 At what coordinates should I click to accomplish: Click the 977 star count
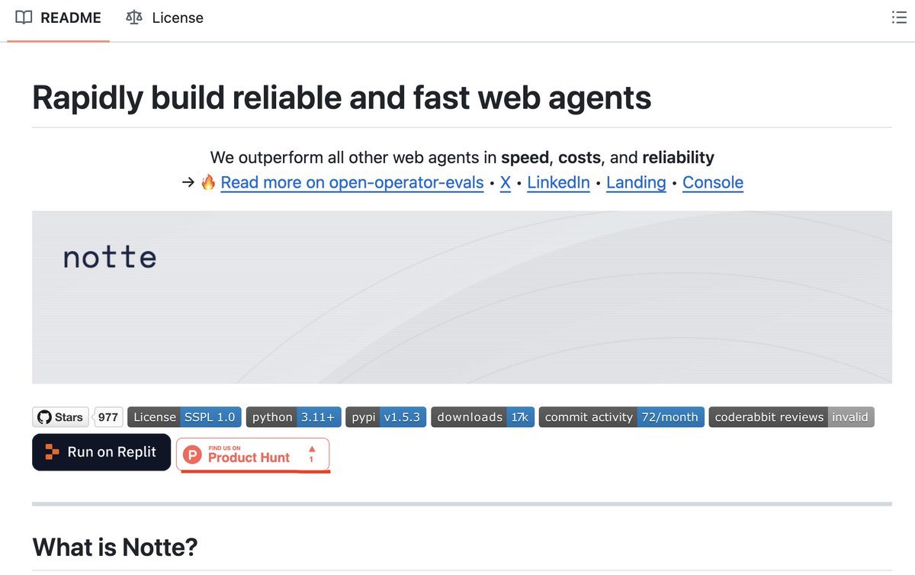tap(108, 417)
